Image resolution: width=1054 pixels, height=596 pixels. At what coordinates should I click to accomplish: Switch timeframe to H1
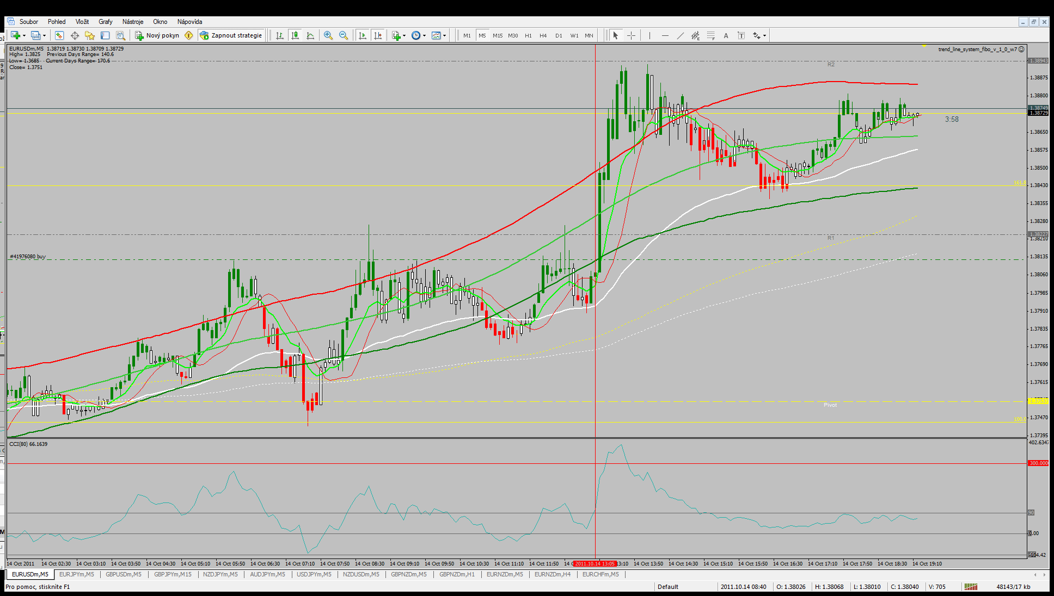point(528,35)
